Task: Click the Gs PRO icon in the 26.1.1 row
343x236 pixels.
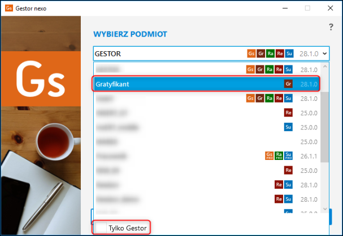Action: point(270,155)
